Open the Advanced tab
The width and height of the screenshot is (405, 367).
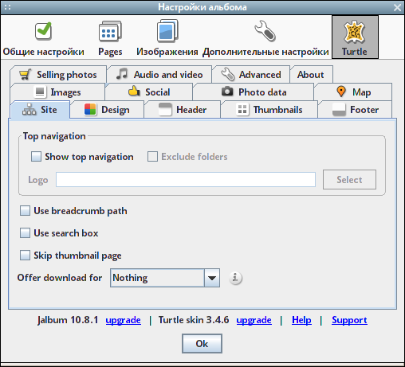[251, 75]
